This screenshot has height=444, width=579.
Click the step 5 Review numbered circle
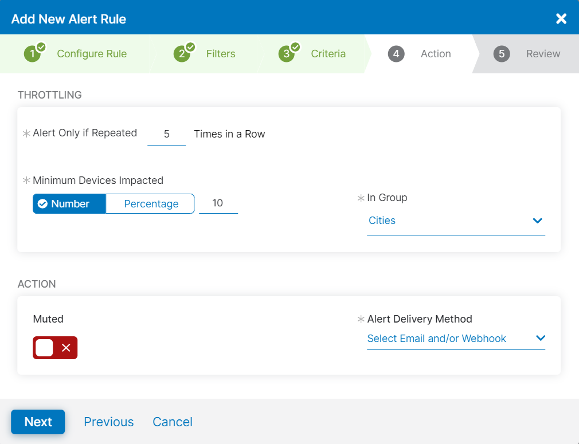coord(502,53)
